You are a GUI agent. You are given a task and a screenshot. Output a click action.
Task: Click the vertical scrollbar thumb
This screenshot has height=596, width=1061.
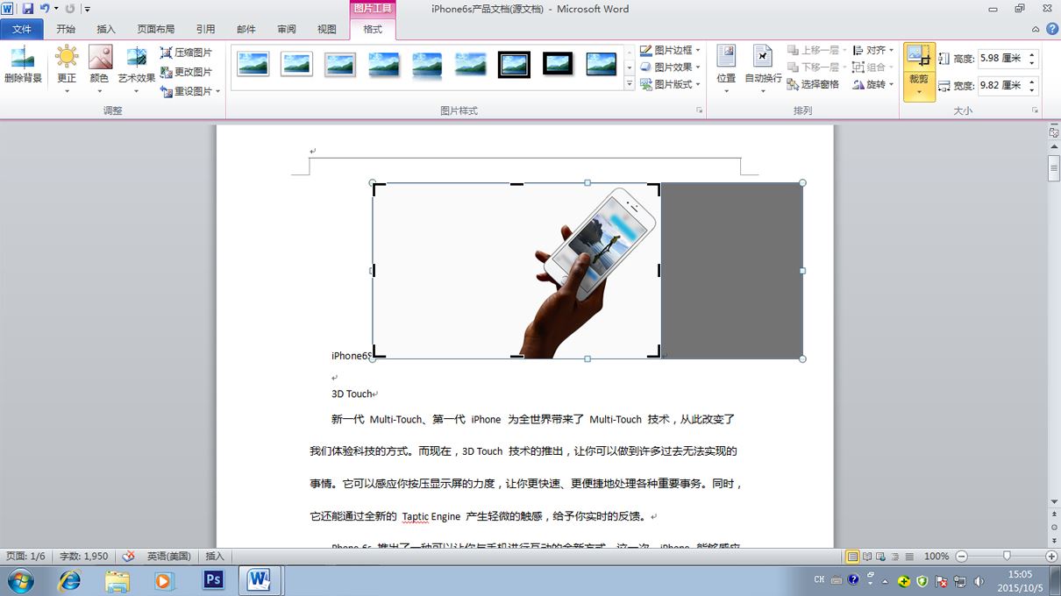pos(1054,167)
